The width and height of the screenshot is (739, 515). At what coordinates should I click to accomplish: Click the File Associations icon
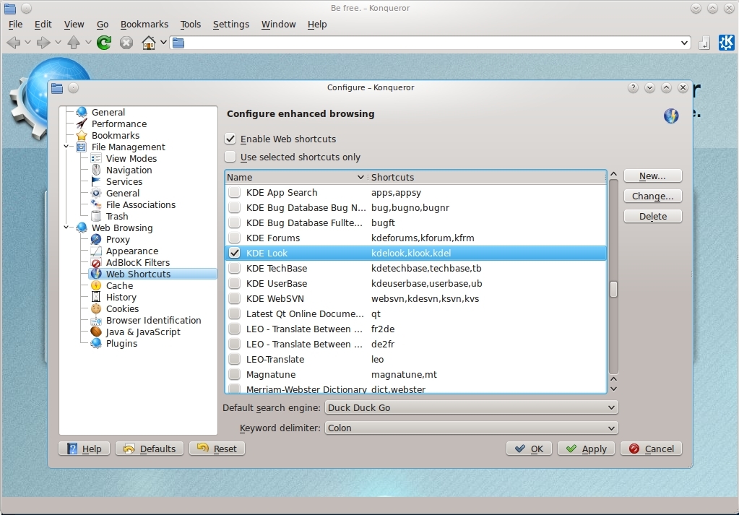pos(96,205)
